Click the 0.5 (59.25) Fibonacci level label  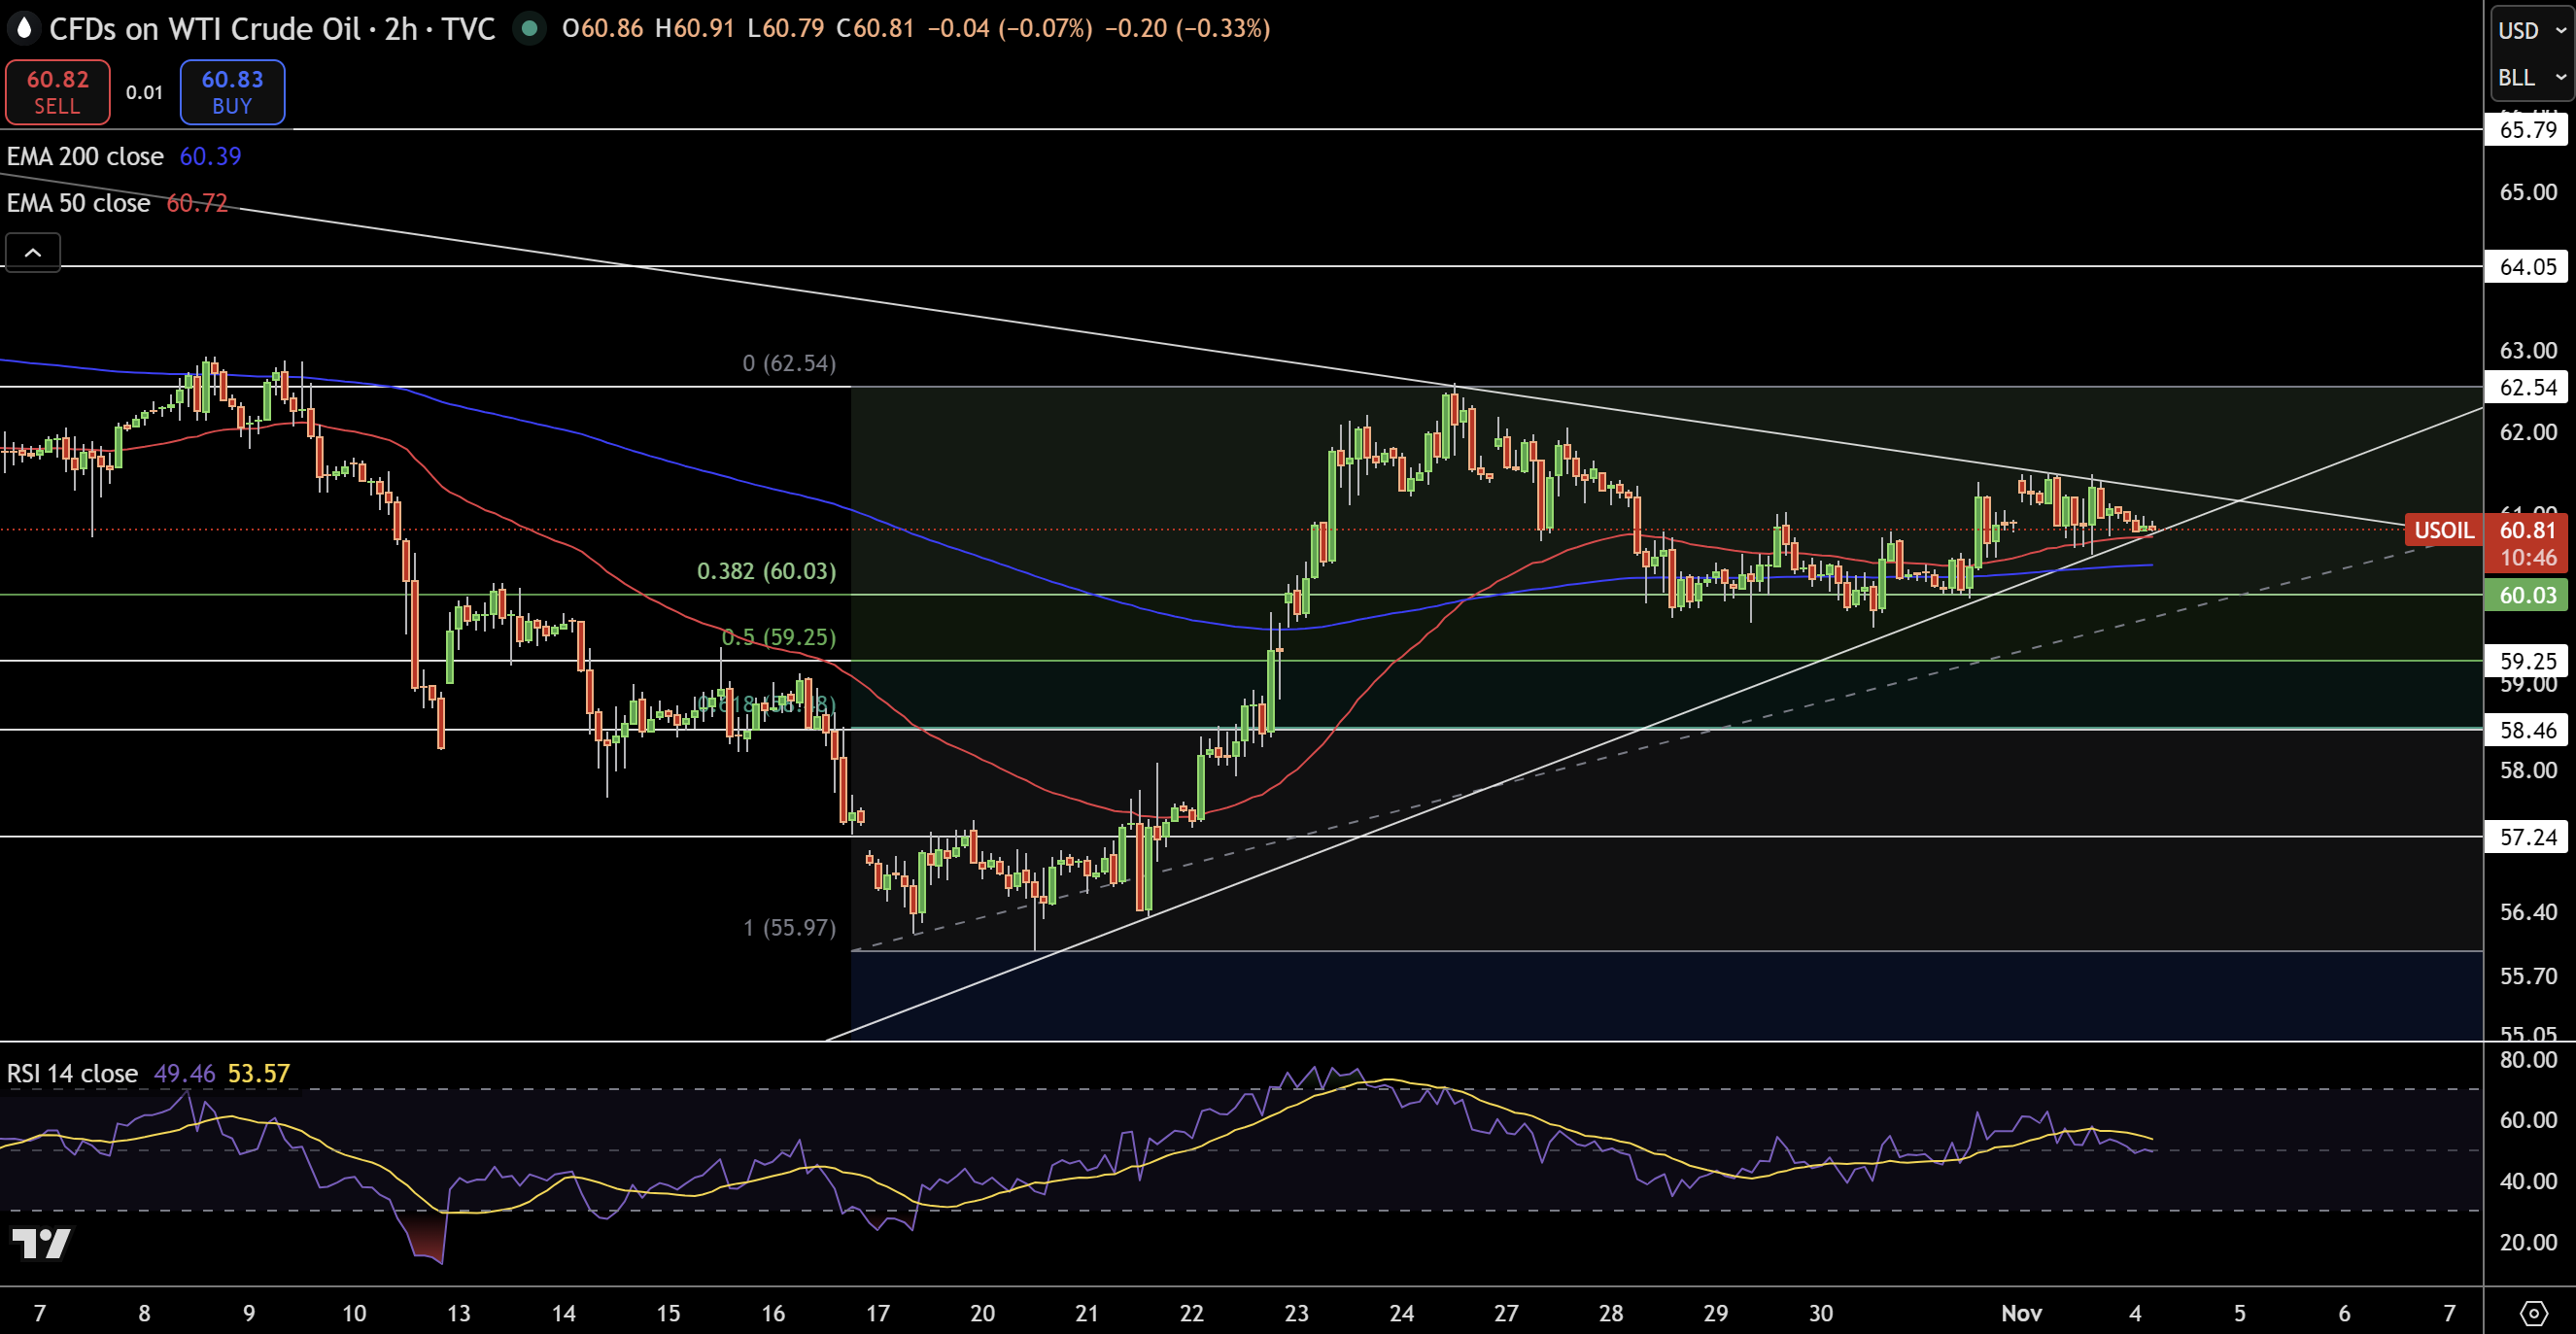[x=779, y=637]
